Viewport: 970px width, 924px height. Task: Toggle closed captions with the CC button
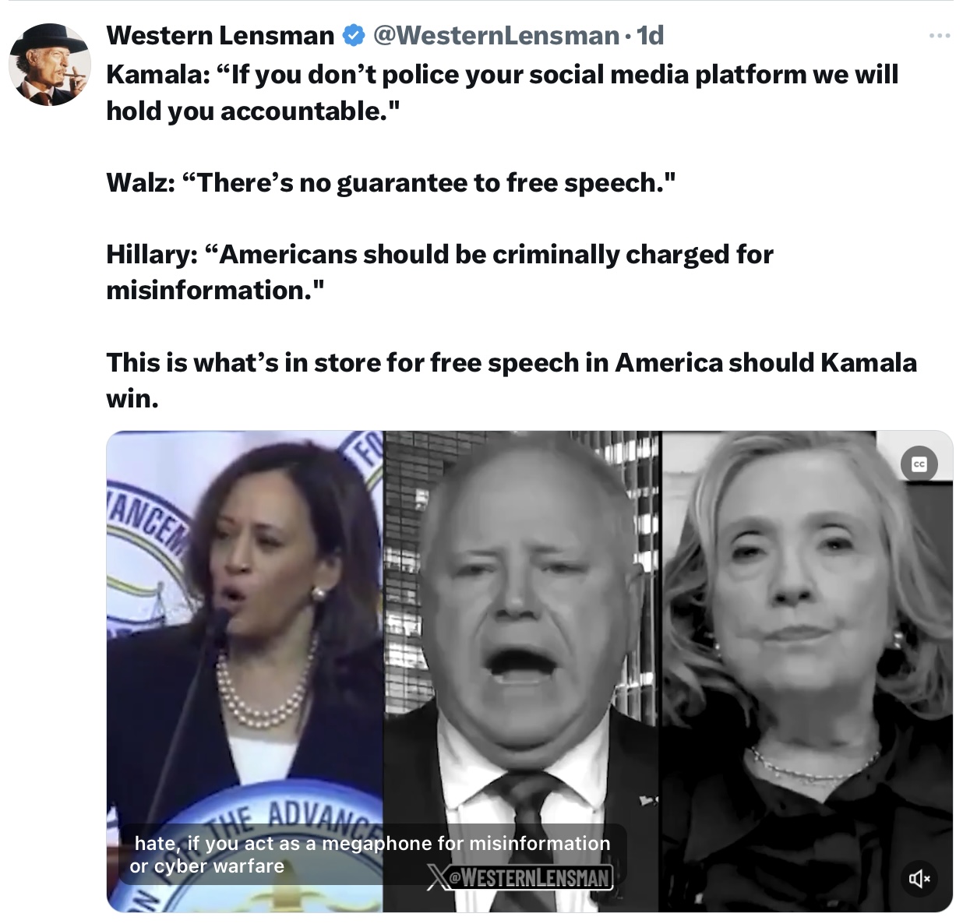click(x=919, y=465)
